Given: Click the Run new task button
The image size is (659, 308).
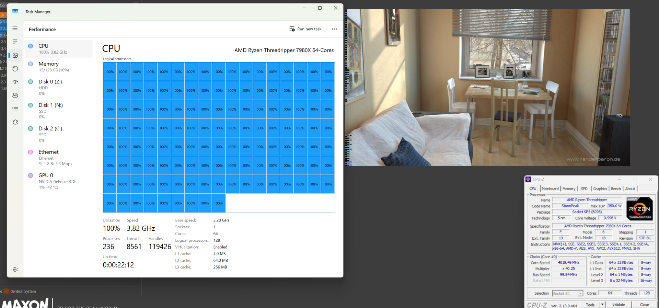Looking at the screenshot, I should coord(305,29).
